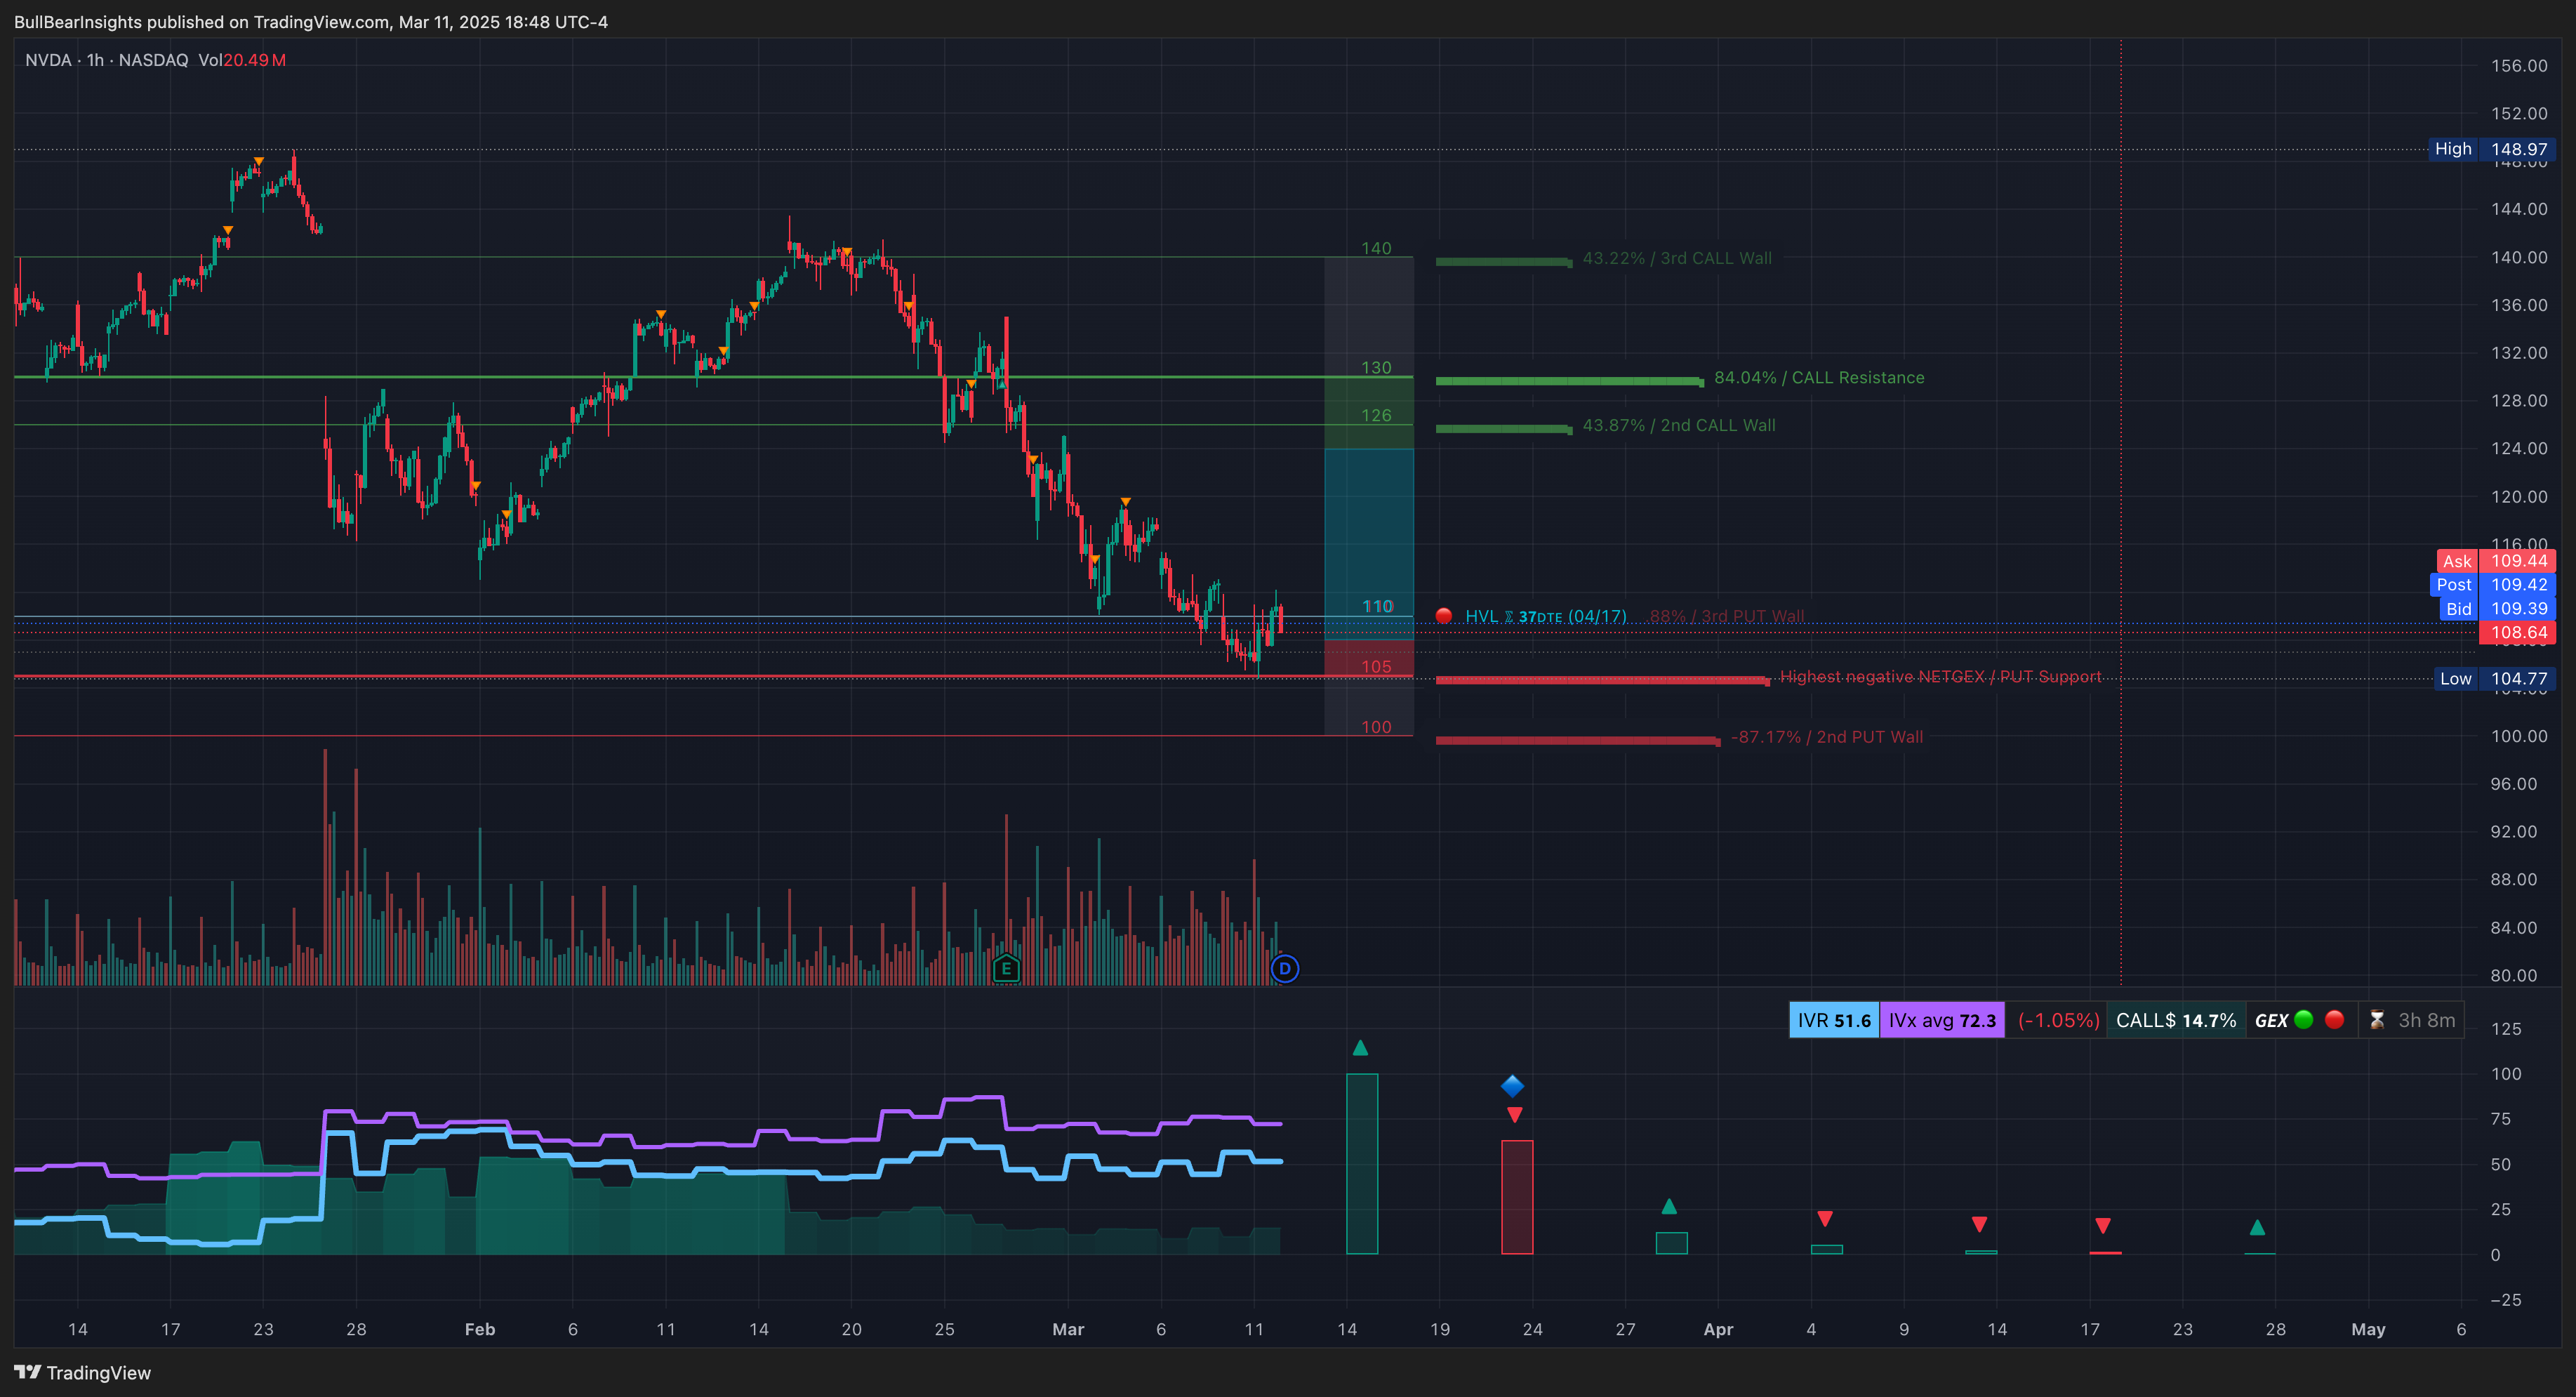The image size is (2576, 1397).
Task: Click the dividend 'D' marker icon
Action: pyautogui.click(x=1285, y=968)
